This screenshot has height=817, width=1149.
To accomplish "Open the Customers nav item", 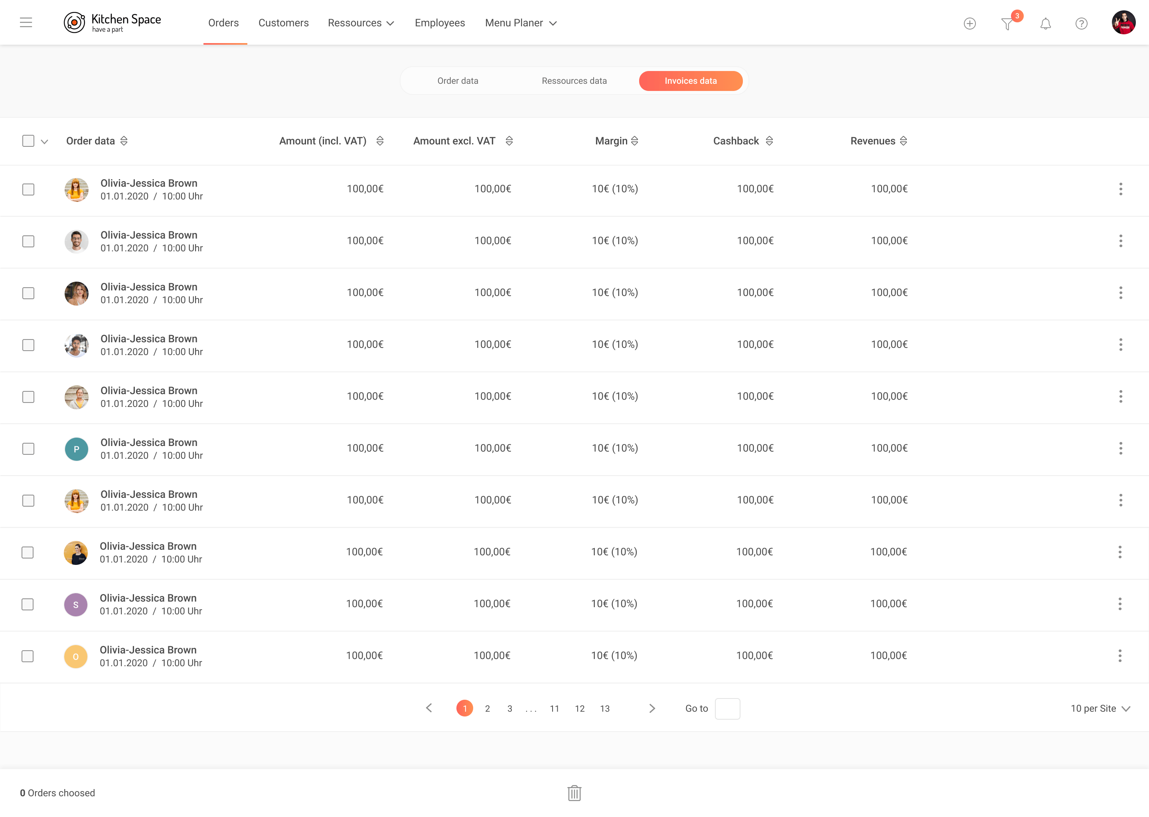I will [284, 23].
